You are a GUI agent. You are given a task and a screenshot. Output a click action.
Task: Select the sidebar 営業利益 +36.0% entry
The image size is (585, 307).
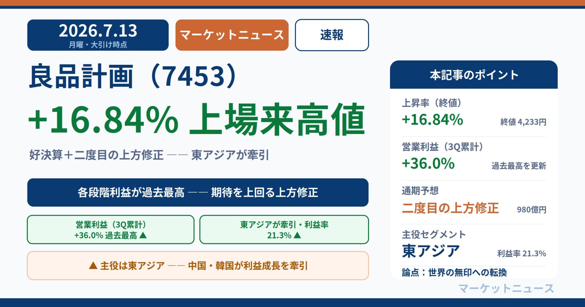click(474, 157)
